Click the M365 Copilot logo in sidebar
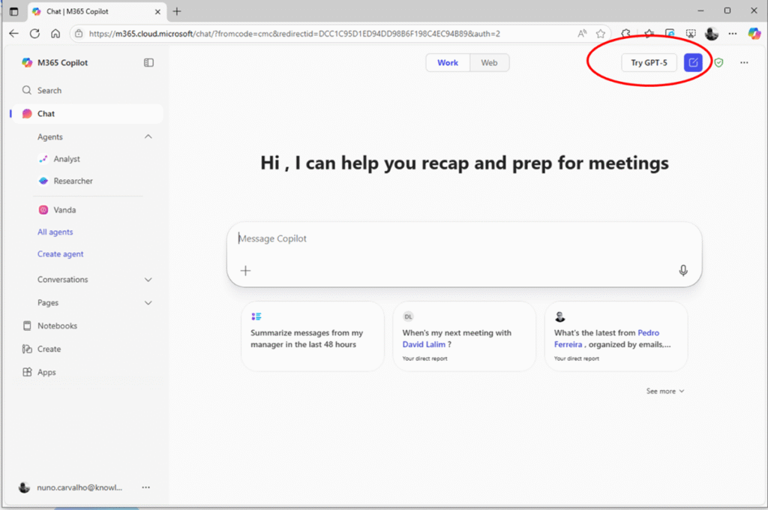 (x=27, y=63)
